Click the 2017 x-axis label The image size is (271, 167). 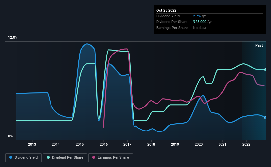[x=127, y=144]
